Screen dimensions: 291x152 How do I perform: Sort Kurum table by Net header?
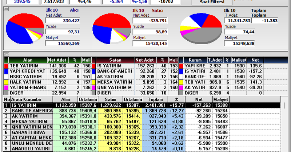255,60
